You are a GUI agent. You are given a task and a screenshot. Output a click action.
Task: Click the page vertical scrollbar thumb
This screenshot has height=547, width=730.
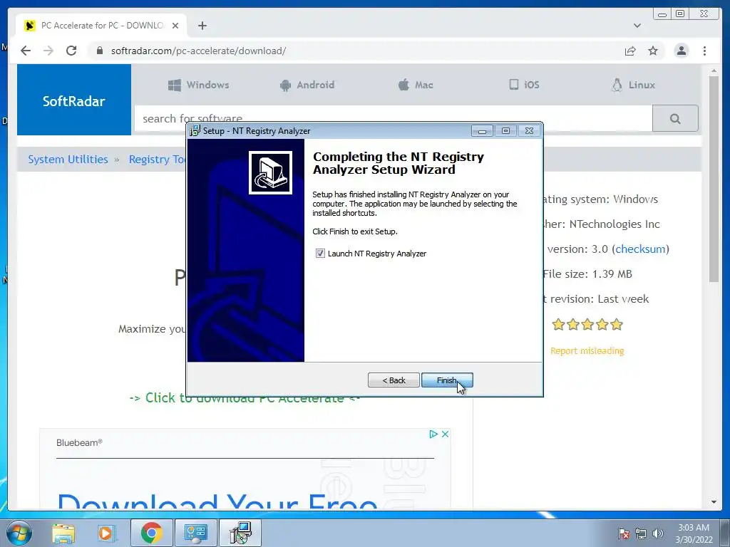pos(714,179)
